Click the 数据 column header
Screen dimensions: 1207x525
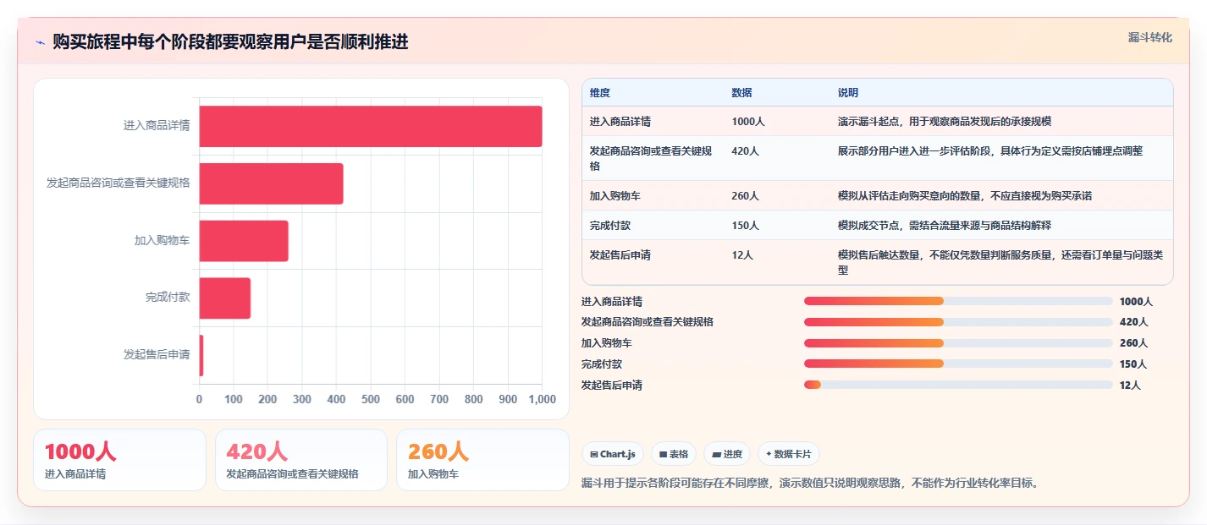(742, 93)
